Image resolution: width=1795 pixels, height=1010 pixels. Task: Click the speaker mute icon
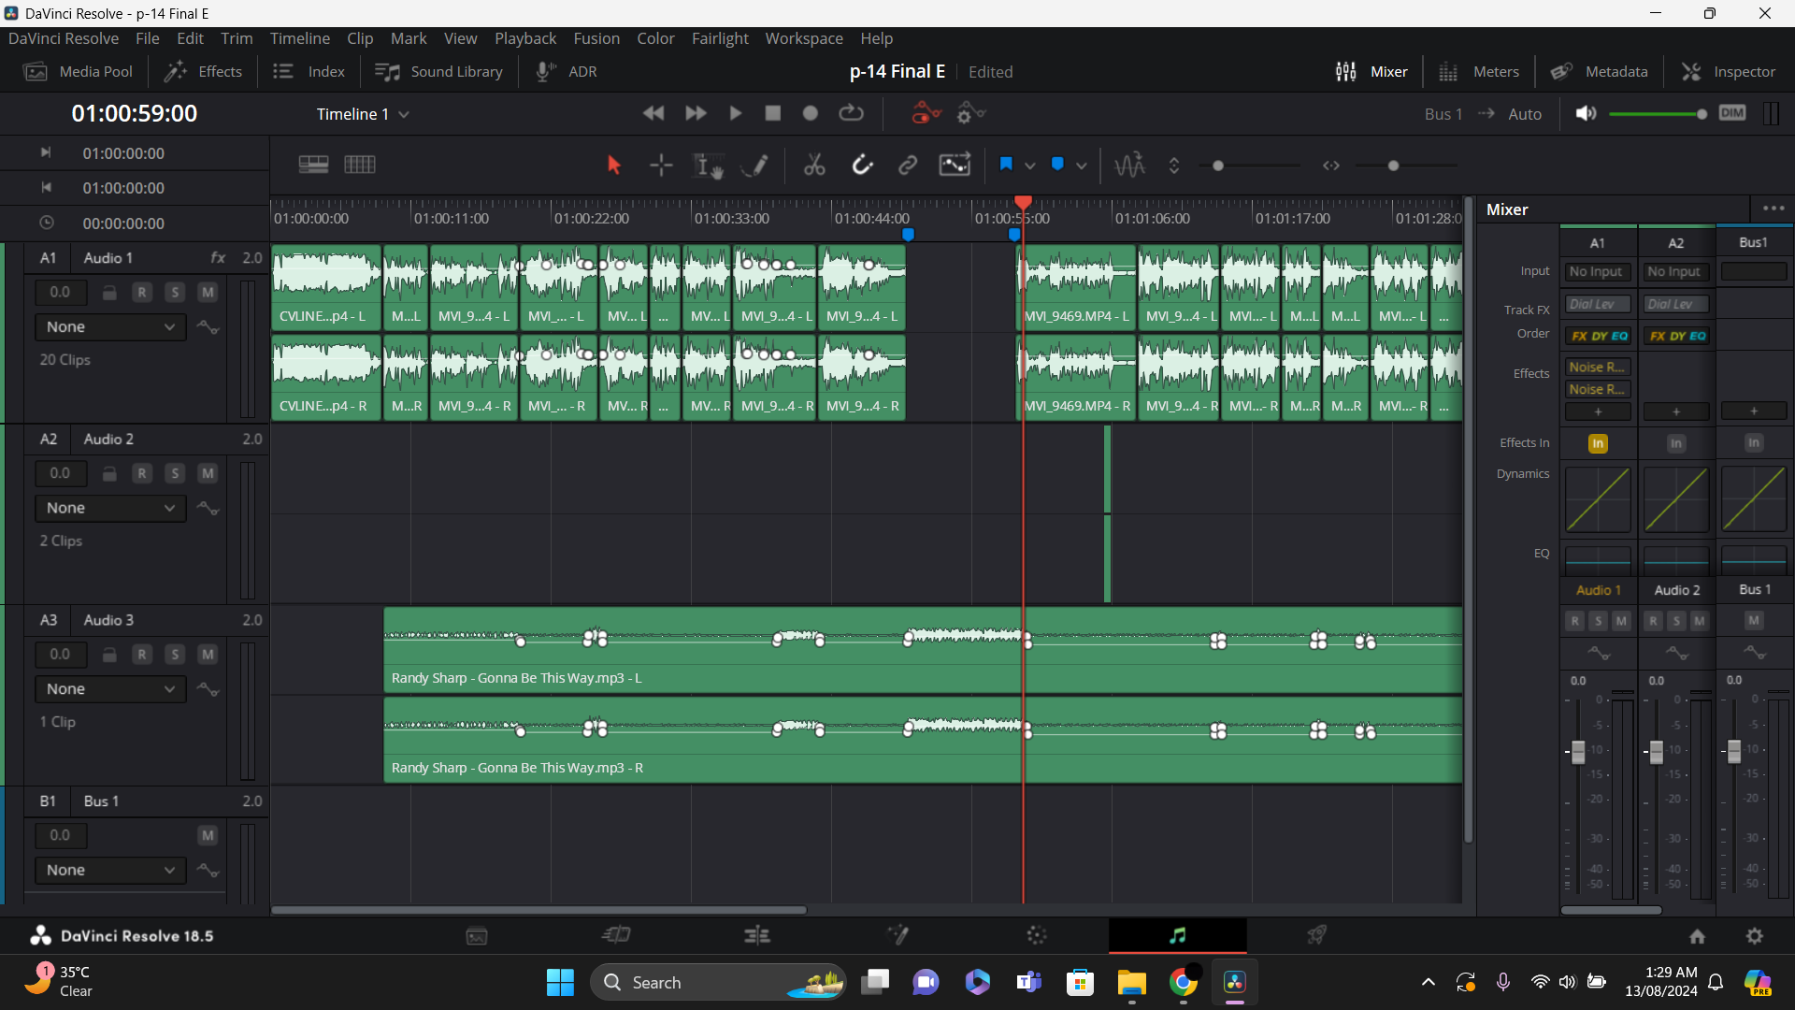[1586, 113]
